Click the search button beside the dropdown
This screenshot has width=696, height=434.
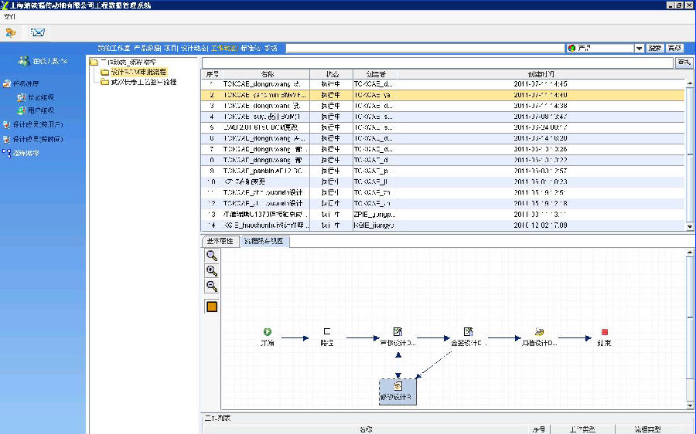655,48
